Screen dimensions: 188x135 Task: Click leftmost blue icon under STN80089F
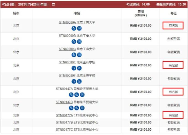[74, 81]
